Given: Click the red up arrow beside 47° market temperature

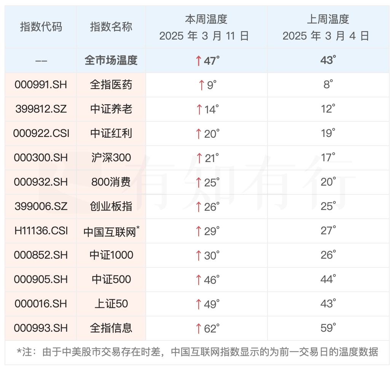Looking at the screenshot, I should (198, 60).
